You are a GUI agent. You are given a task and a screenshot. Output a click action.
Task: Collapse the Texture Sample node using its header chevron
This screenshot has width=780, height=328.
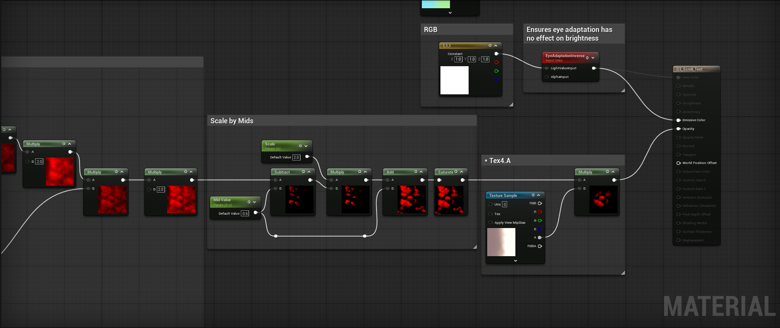click(539, 195)
